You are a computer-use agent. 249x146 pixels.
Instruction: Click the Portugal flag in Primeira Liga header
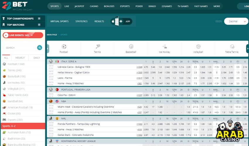[x=57, y=90]
